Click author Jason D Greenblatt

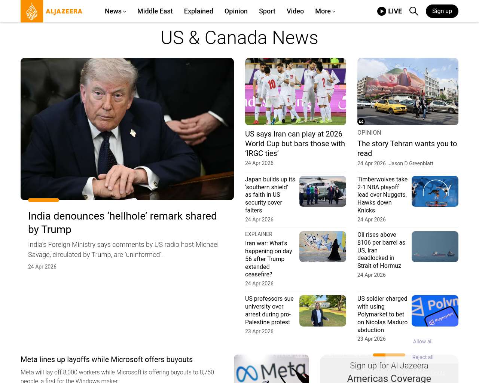click(411, 163)
